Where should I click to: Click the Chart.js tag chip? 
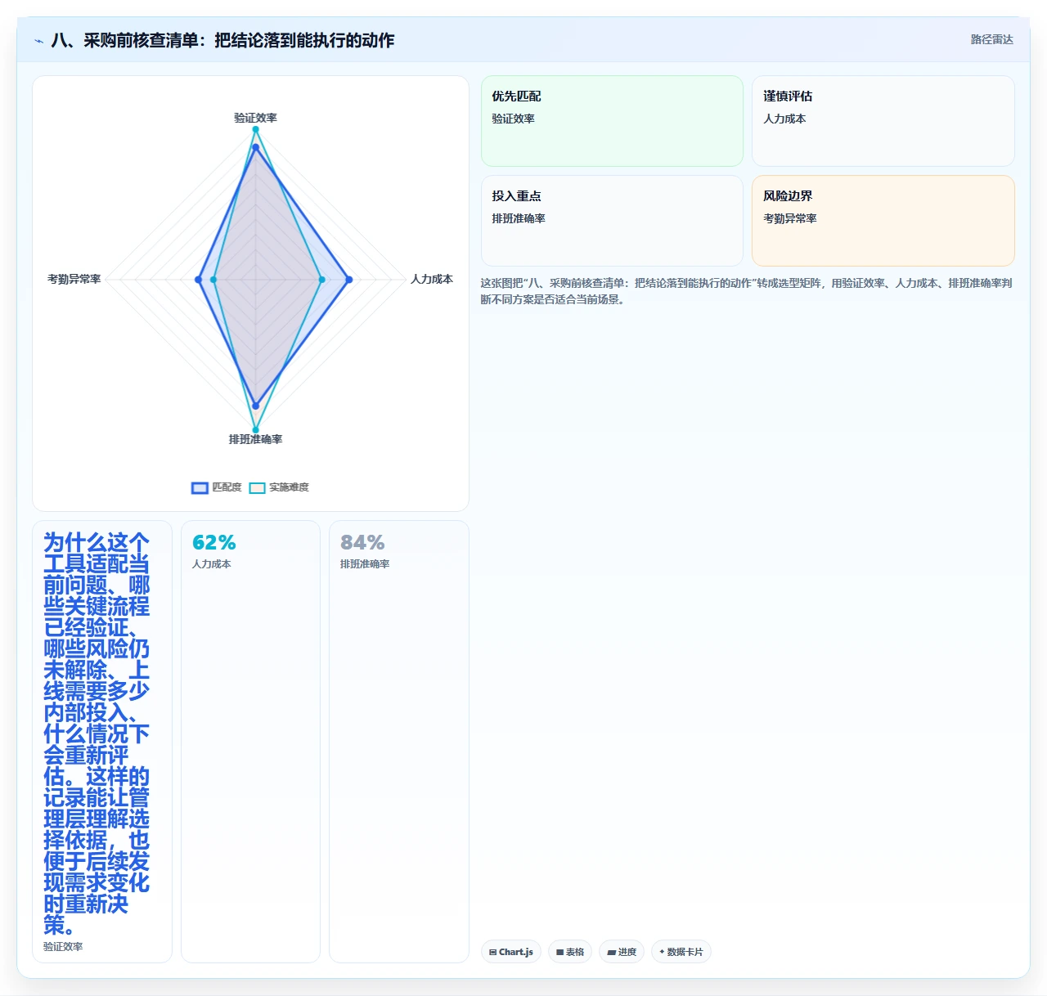tap(511, 952)
